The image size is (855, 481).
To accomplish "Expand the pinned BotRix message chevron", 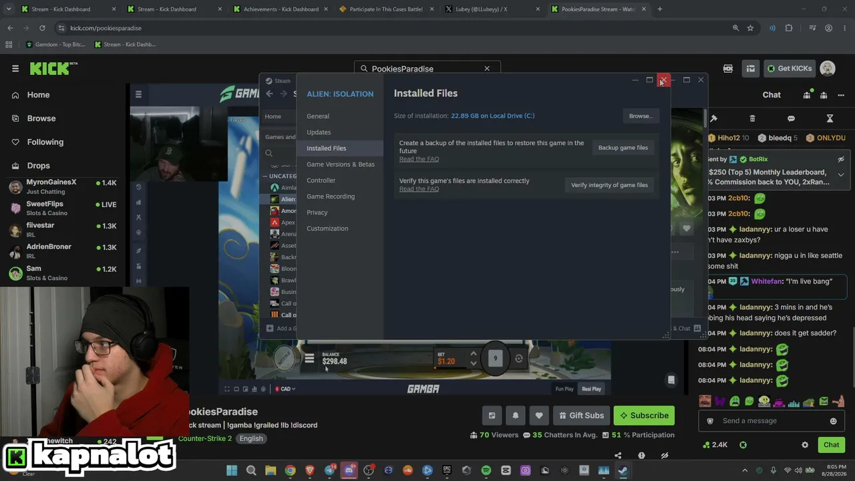I will tap(841, 174).
